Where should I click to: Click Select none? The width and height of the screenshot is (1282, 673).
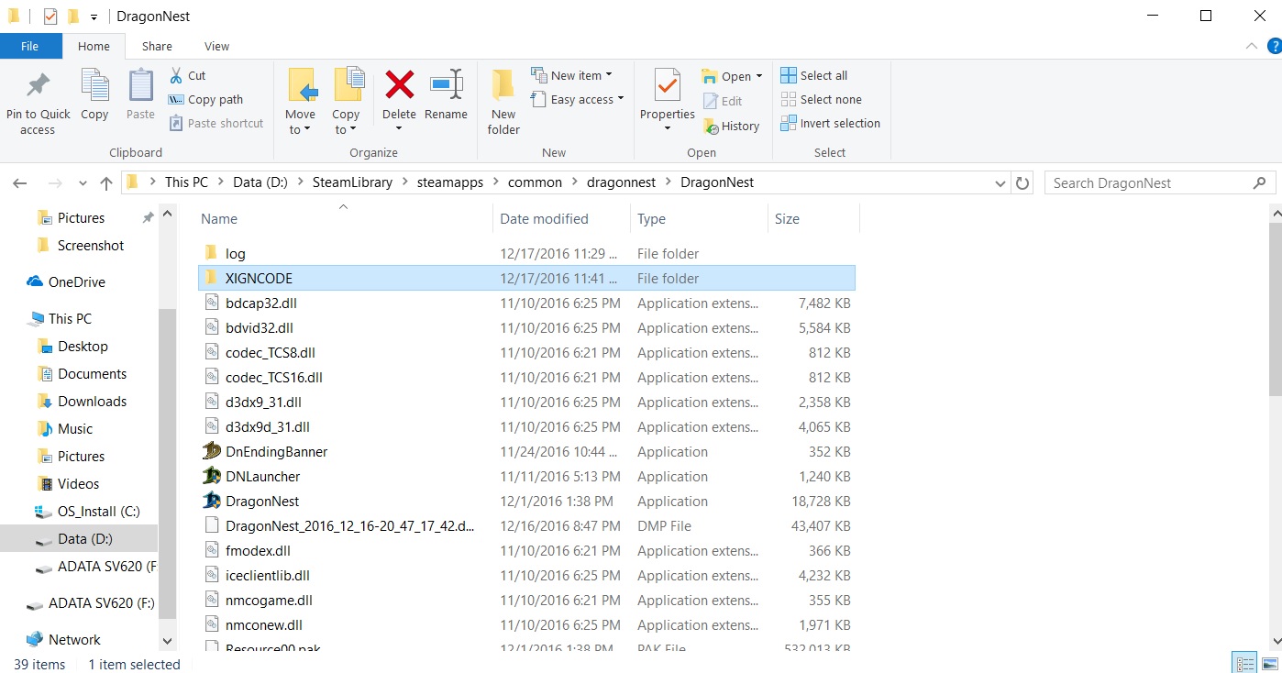pyautogui.click(x=822, y=99)
